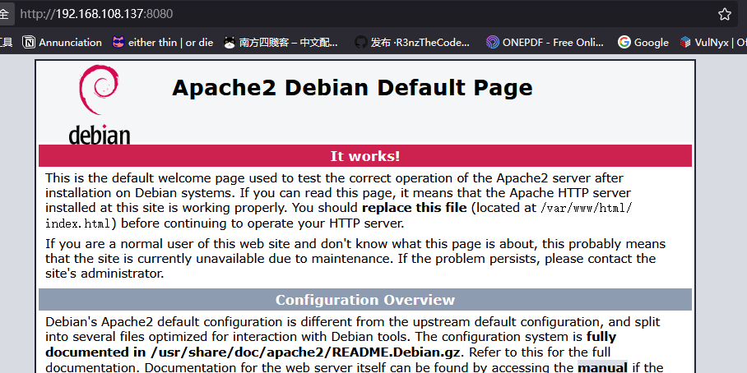Viewport: 747px width, 373px height.
Task: Click the '/var/www/html/' path text
Action: click(587, 208)
